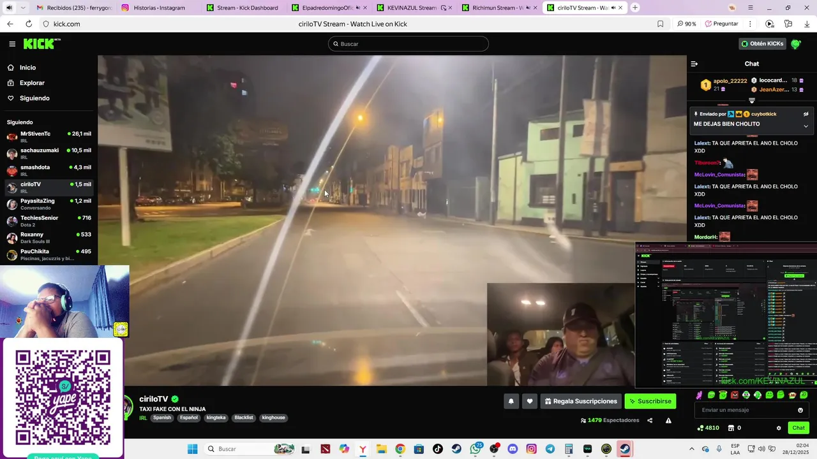Hide the pinned message with eye-slash icon

pos(806,114)
